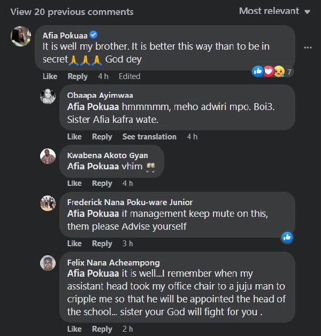Viewport: 321px width, 336px height.
Task: Like Kwabena Akoto Gyan's reply
Action: [x=74, y=183]
